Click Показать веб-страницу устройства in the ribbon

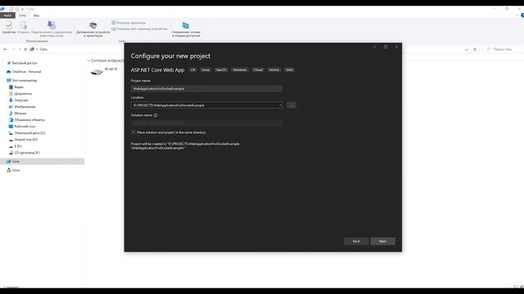139,29
